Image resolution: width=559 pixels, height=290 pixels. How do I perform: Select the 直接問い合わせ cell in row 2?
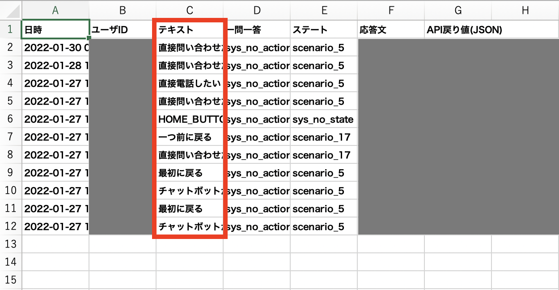[x=190, y=47]
